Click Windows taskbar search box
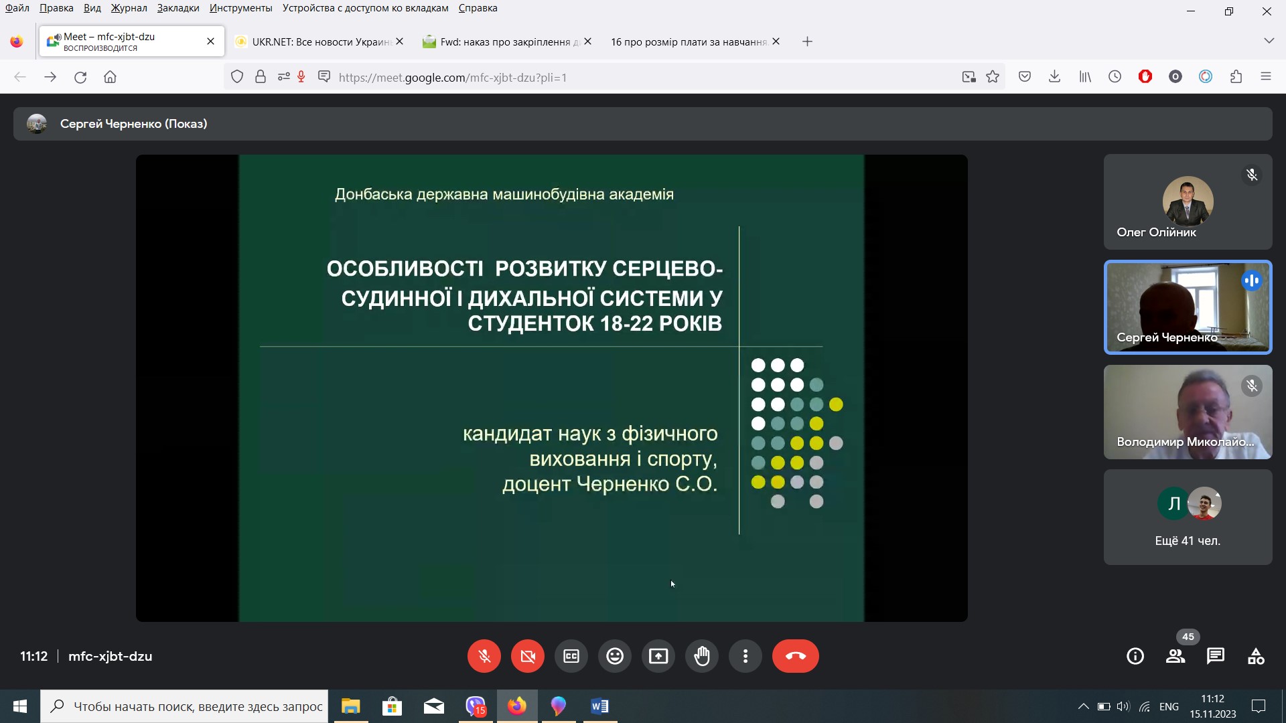 (x=184, y=706)
